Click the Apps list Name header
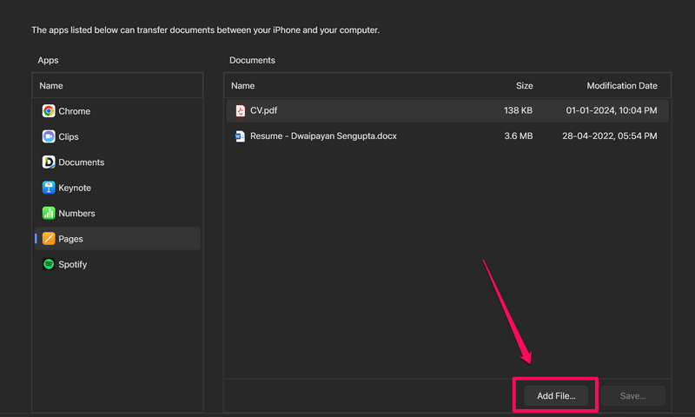This screenshot has width=695, height=417. (51, 86)
